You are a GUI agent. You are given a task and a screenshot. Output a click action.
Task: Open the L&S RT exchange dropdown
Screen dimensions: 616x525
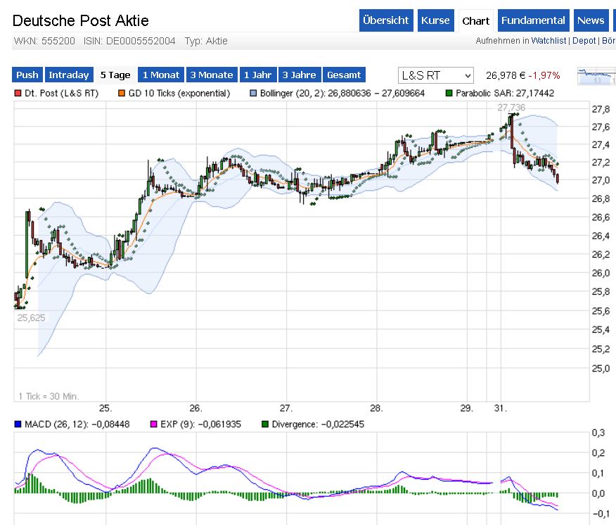coord(436,75)
